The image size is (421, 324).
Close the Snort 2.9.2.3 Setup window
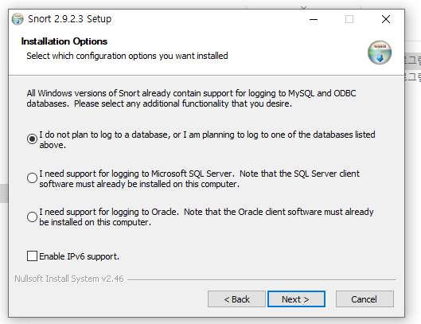(386, 19)
